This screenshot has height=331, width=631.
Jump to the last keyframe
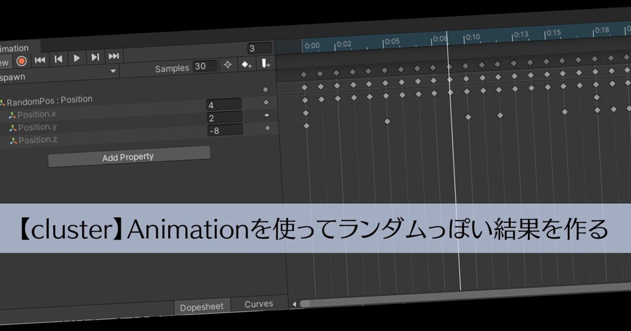click(x=113, y=57)
